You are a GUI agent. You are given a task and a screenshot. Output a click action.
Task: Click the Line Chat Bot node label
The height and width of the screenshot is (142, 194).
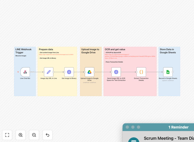(25, 78)
